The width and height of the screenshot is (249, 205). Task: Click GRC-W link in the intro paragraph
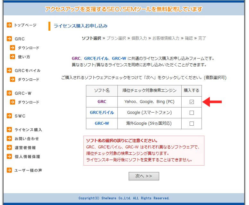[119, 59]
